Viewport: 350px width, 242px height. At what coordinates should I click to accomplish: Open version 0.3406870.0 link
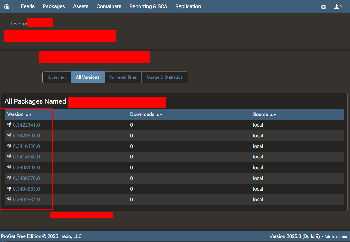(x=26, y=178)
